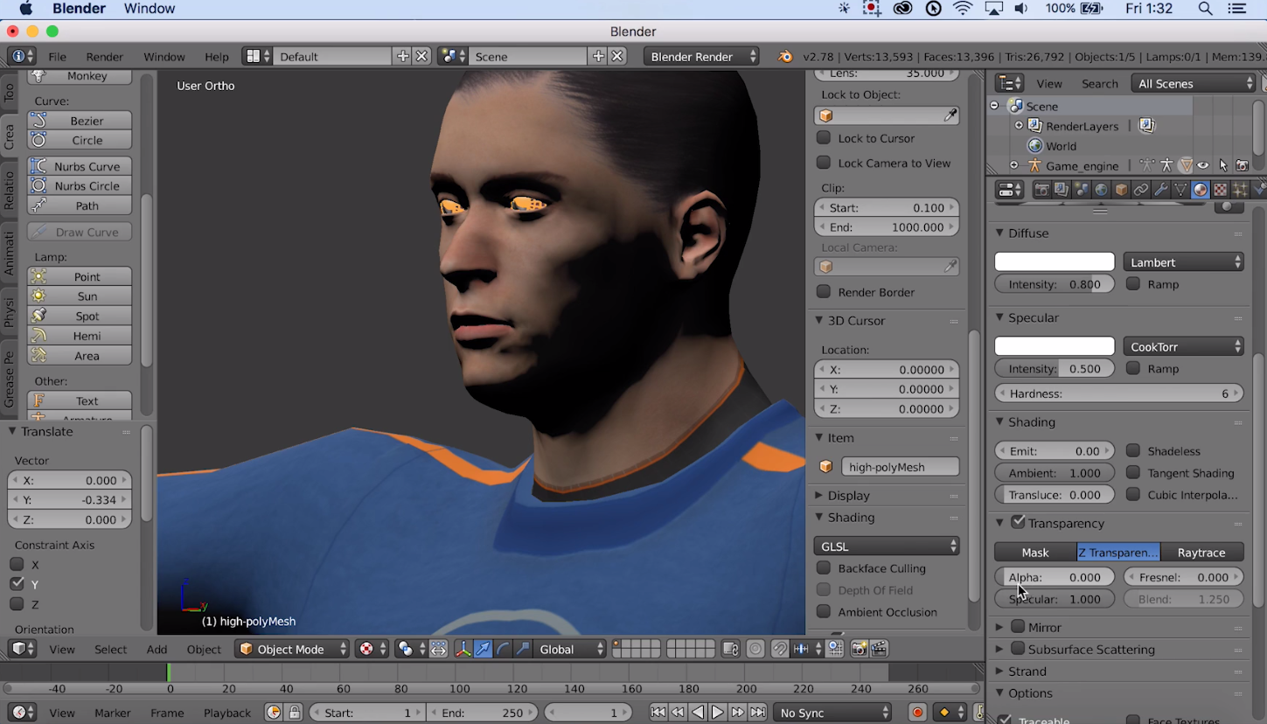Open the Constraints properties tab (chain icon)
This screenshot has width=1267, height=724.
[1141, 190]
